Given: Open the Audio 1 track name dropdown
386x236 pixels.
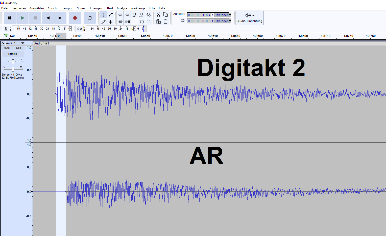Looking at the screenshot, I should [x=22, y=43].
